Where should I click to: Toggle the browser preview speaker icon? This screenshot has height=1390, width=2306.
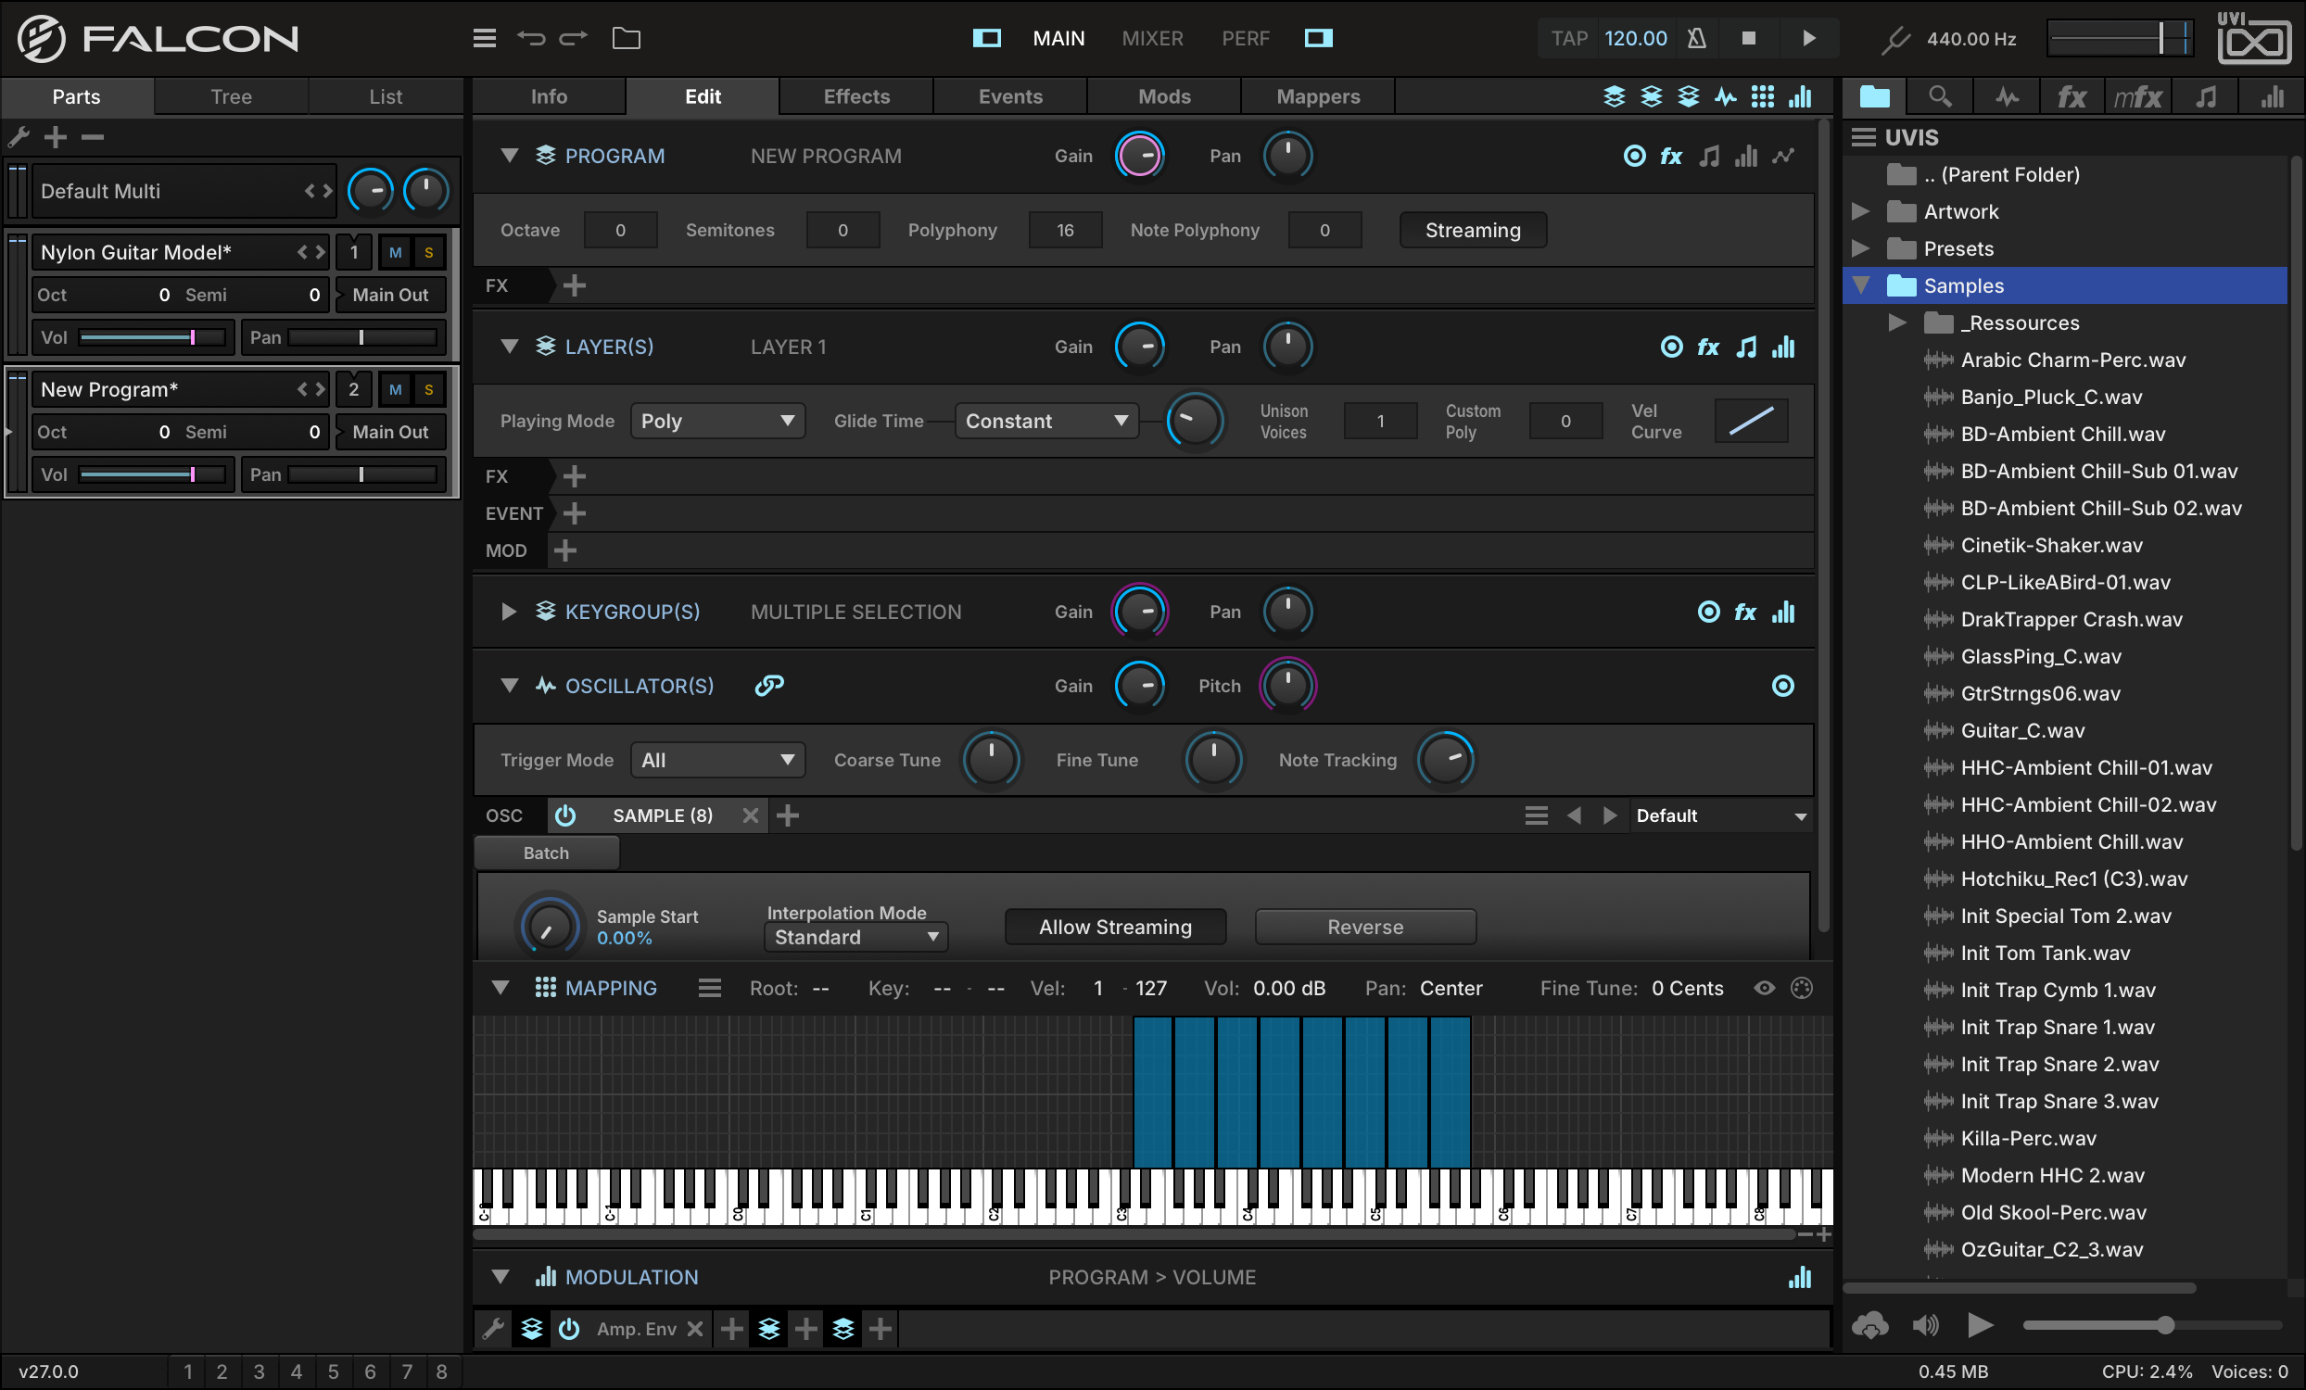tap(1925, 1324)
